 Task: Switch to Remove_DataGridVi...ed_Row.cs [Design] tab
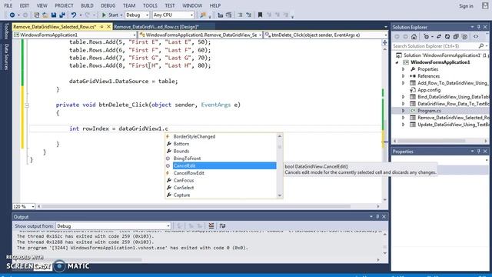[x=156, y=27]
